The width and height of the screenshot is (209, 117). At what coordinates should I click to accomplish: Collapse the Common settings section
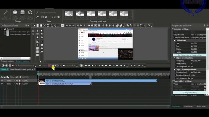click(172, 29)
